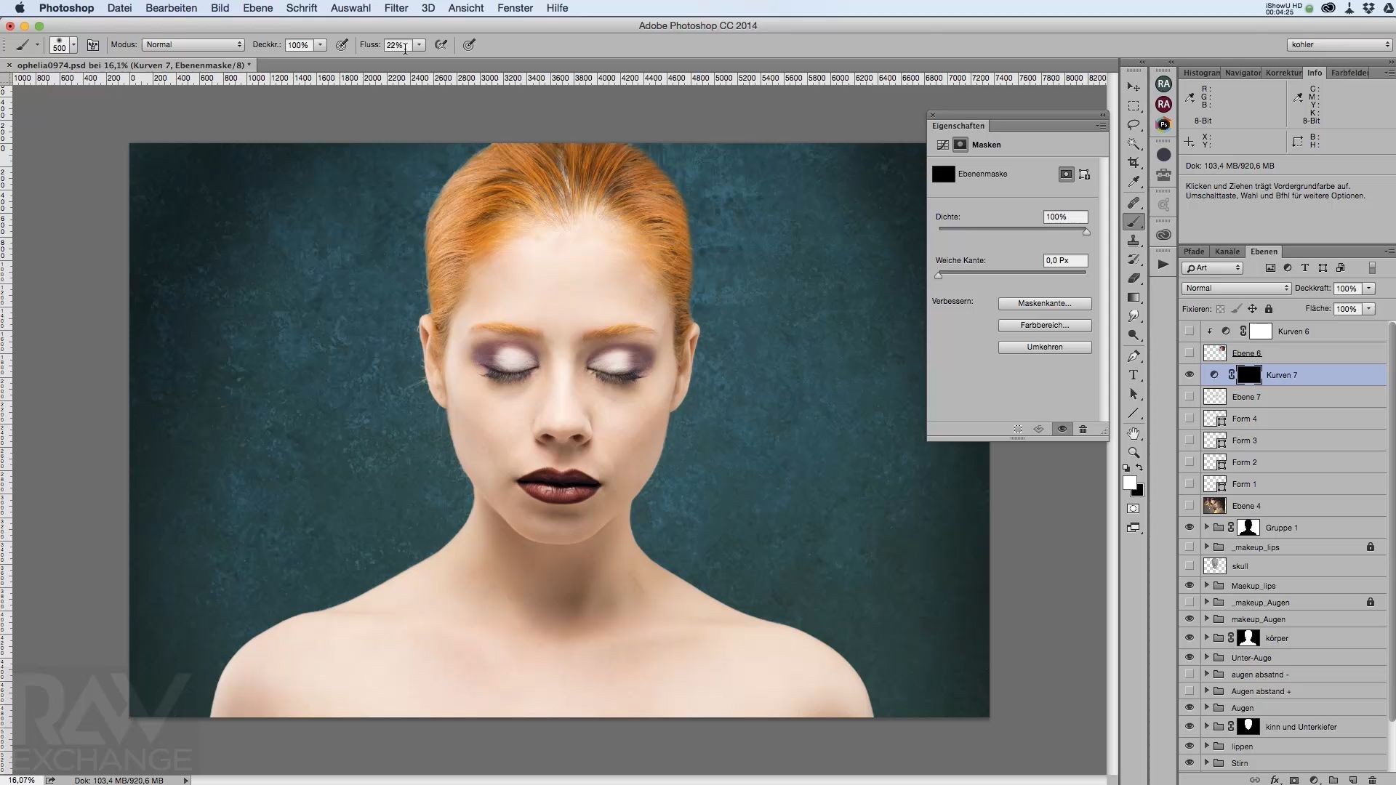Viewport: 1396px width, 785px height.
Task: Show the skull layer
Action: 1190,566
